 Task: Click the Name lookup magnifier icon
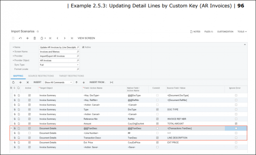tap(78, 47)
